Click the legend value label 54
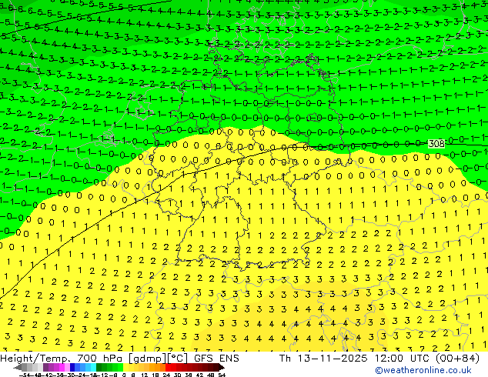 click(x=222, y=375)
